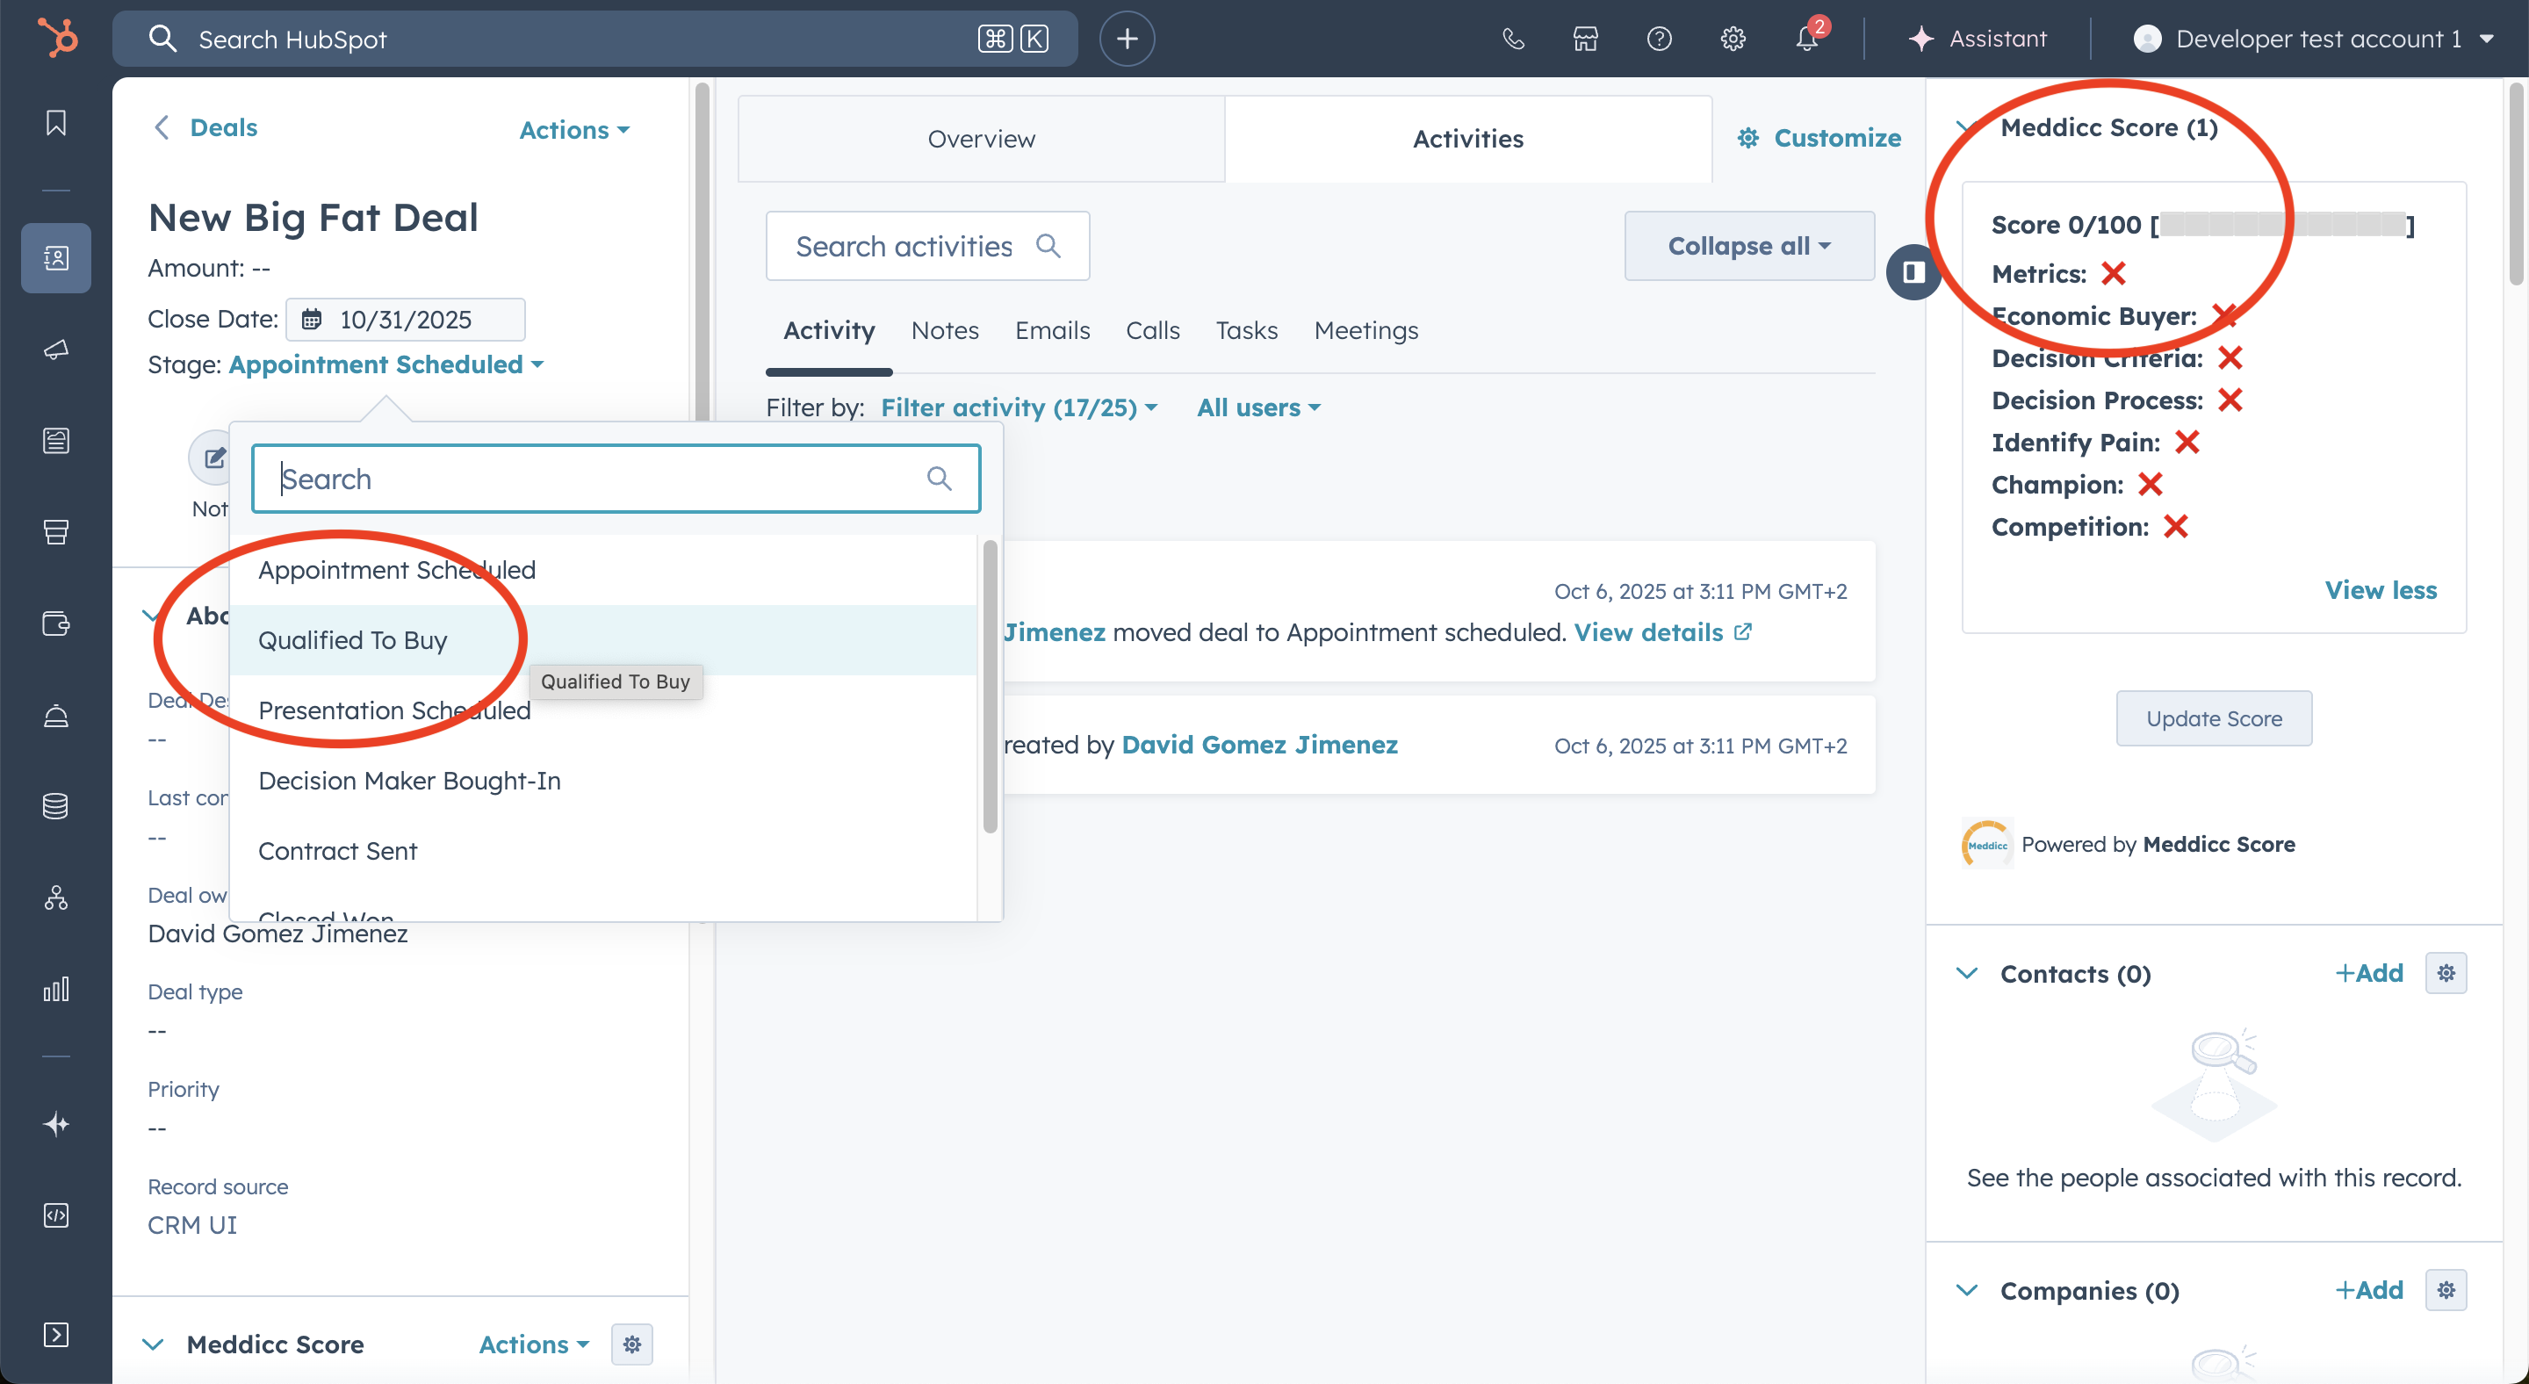
Task: Click the stage dropdown list scrollbar
Action: click(x=990, y=687)
